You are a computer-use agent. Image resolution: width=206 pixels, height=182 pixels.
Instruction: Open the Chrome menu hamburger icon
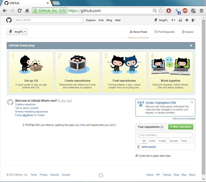click(x=201, y=11)
